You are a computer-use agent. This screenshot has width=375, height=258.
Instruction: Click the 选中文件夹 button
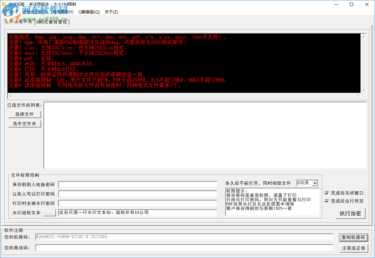[x=25, y=124]
